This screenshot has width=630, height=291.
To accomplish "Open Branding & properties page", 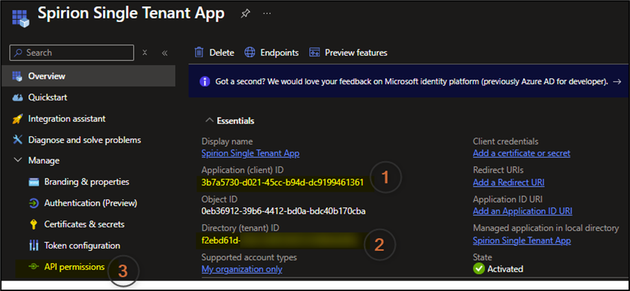I will pyautogui.click(x=86, y=182).
